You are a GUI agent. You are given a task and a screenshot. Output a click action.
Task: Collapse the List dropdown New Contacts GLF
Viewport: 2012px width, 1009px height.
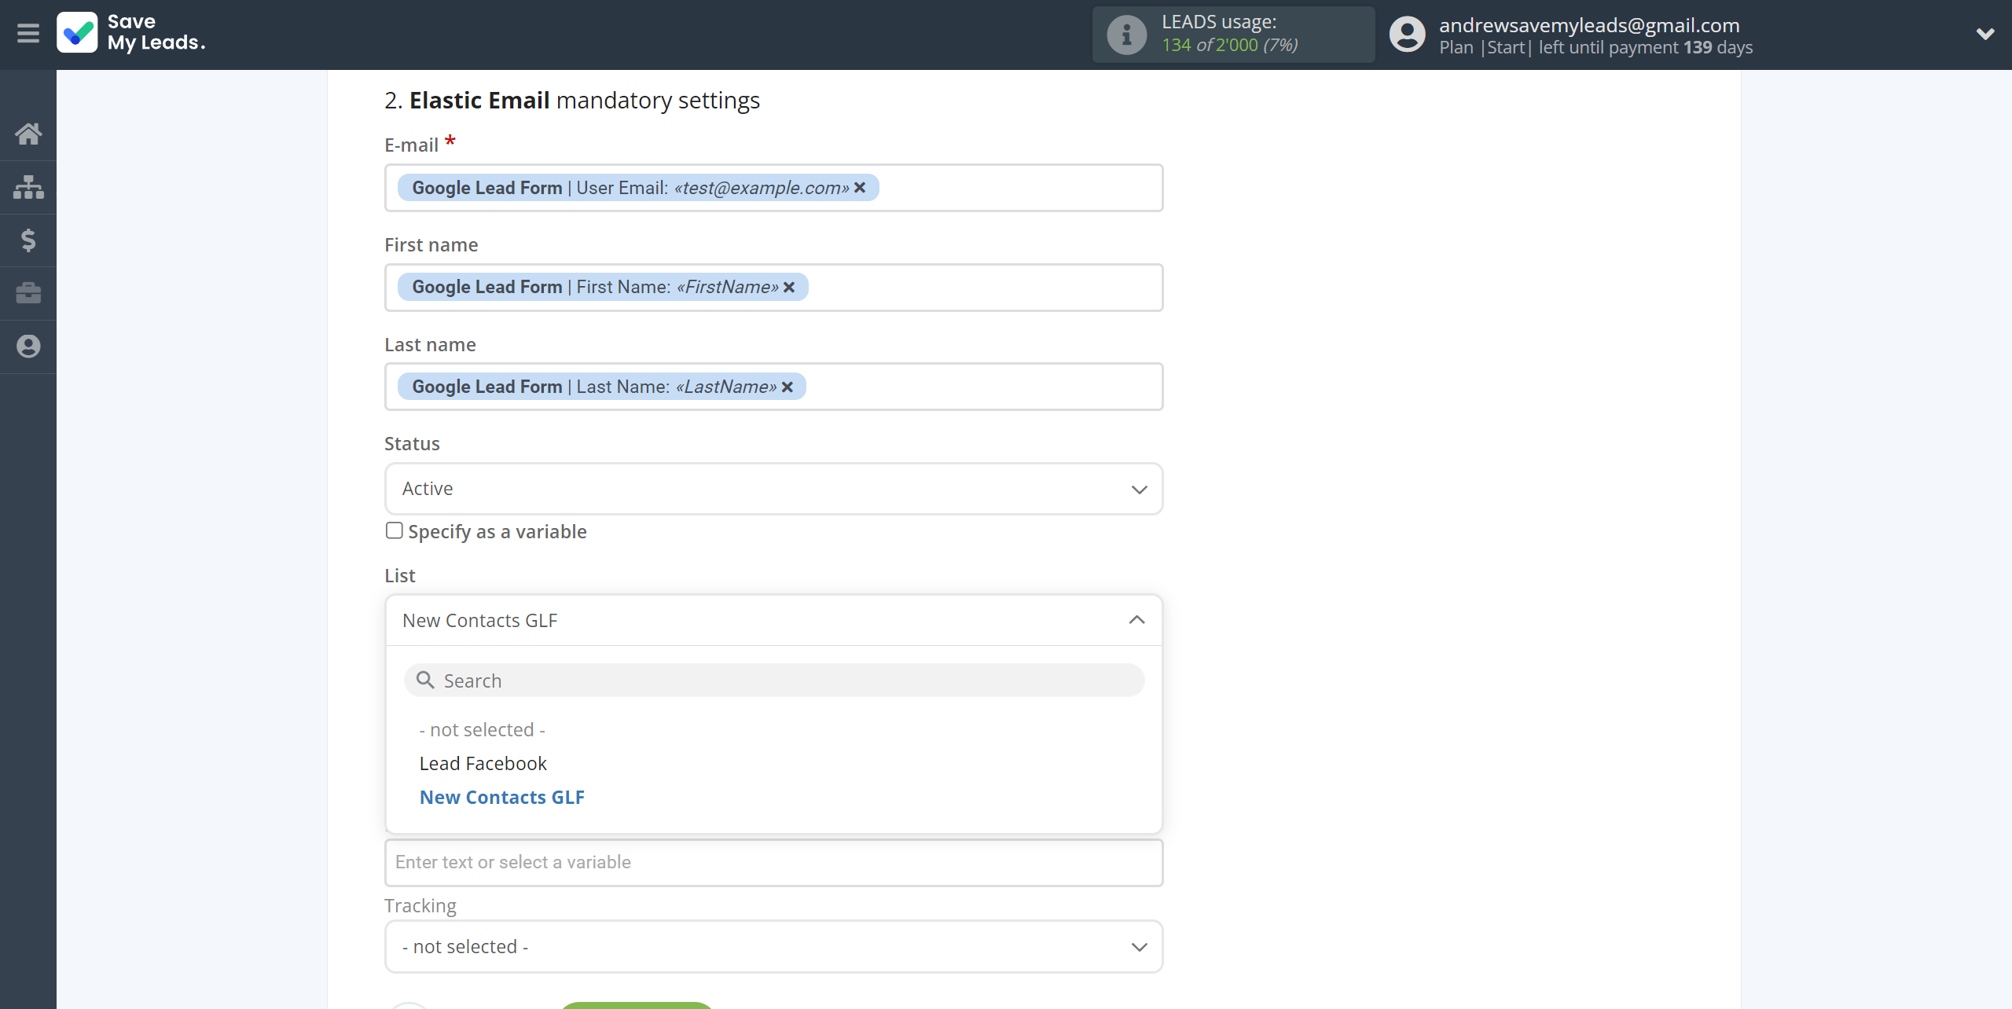(x=773, y=620)
